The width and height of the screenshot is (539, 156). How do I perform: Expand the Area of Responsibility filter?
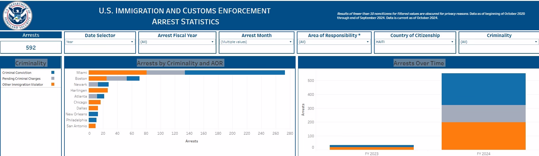pyautogui.click(x=334, y=42)
